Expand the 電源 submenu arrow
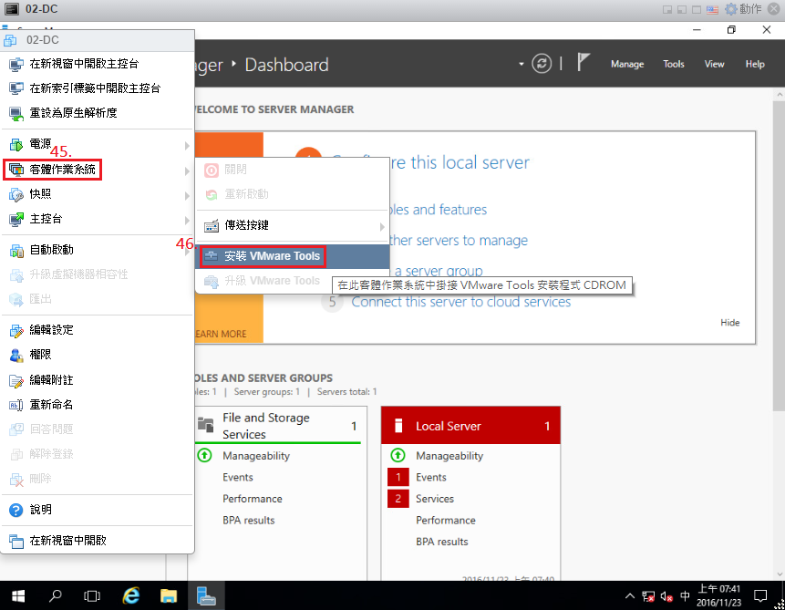 [187, 145]
